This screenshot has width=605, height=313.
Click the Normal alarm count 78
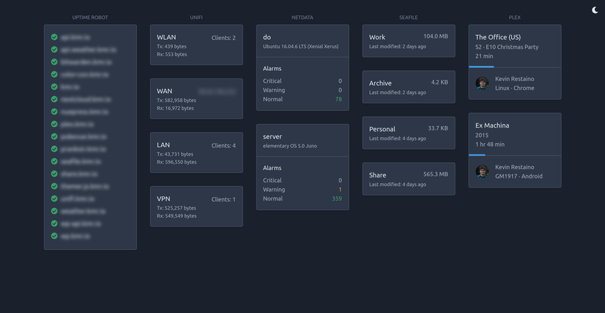pyautogui.click(x=338, y=99)
